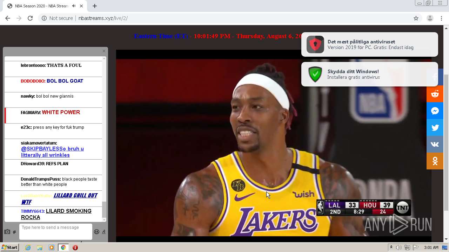
Task: Open Windows Media Player from taskbar
Action: [x=52, y=247]
